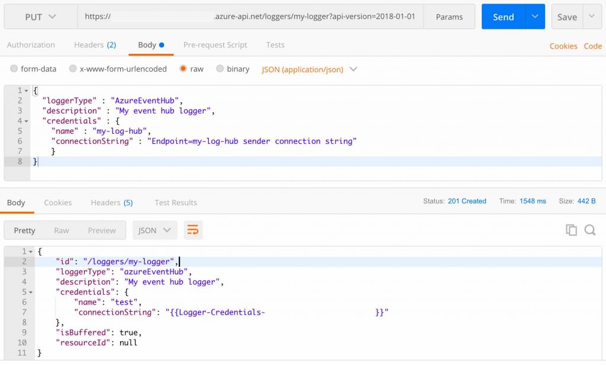
Task: Switch response view to Raw
Action: click(x=62, y=230)
